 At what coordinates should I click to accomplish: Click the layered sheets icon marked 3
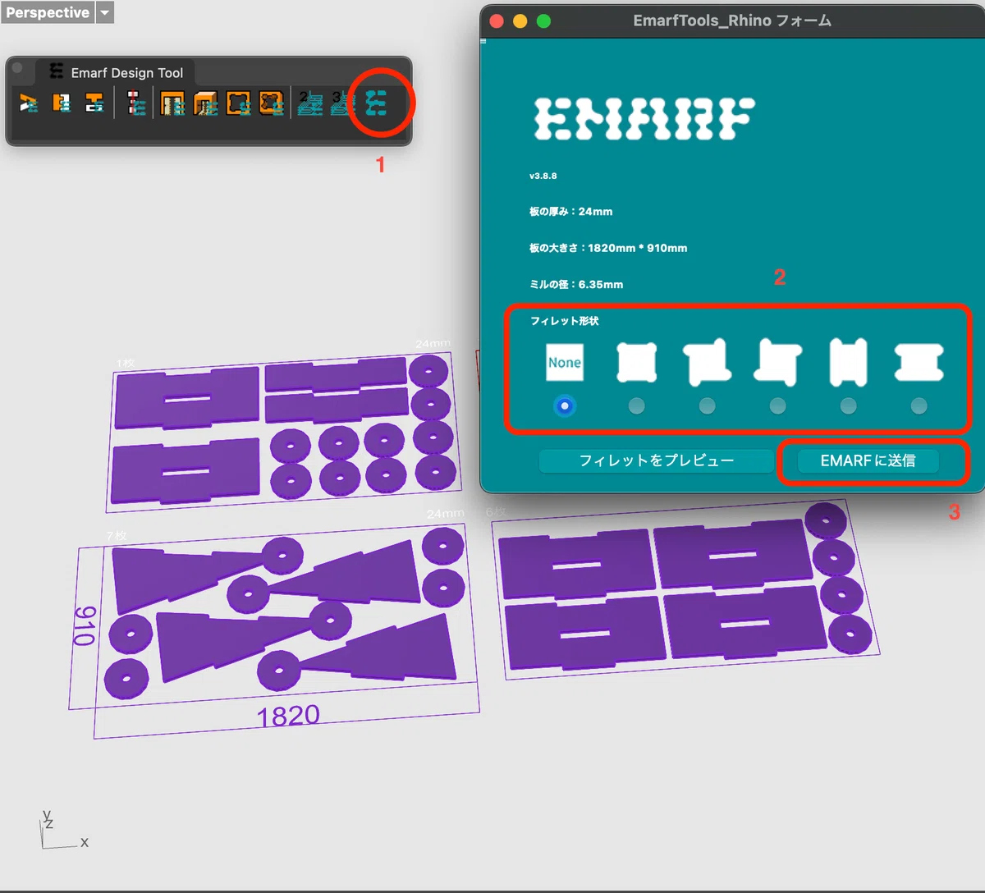pyautogui.click(x=342, y=103)
